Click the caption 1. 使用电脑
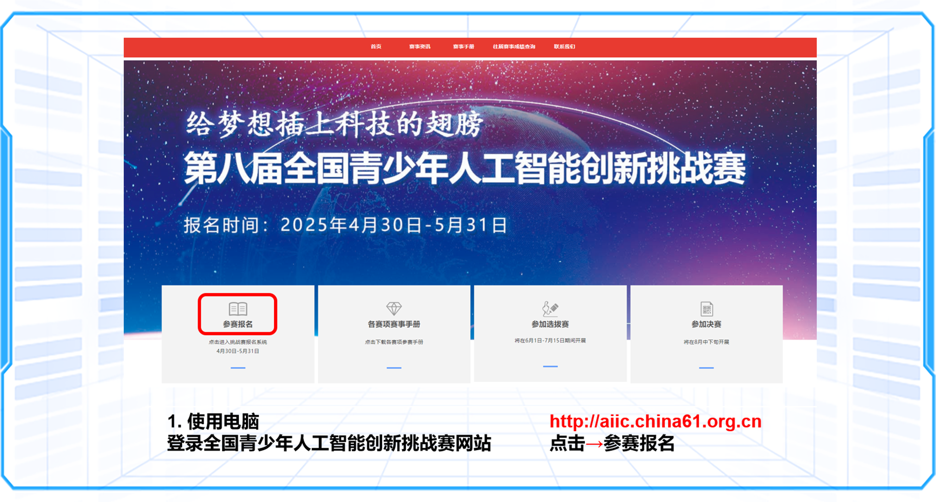 [x=213, y=421]
